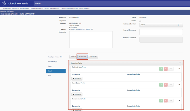Select the Results tab
The width and height of the screenshot is (190, 111).
point(56,71)
